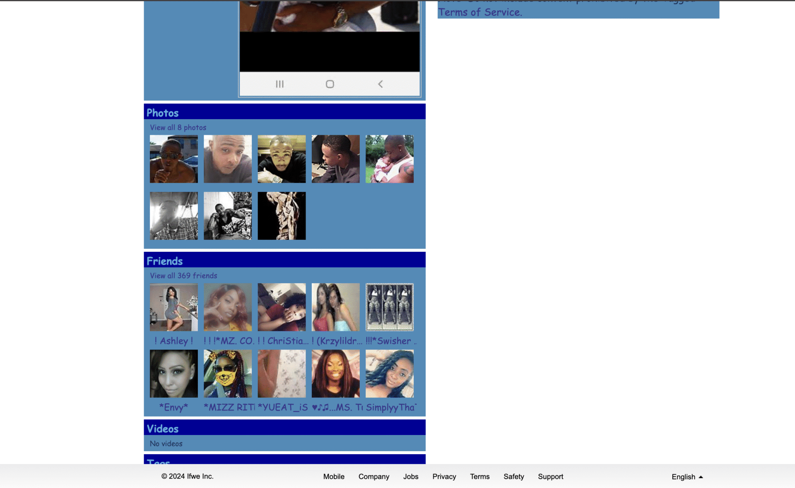Open the Terms of Service link
Viewport: 795px width, 488px height.
480,12
